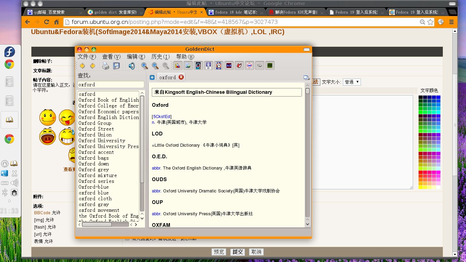Click the speaker volume tray icon
Screen dimensions: 466x262
pos(14,183)
